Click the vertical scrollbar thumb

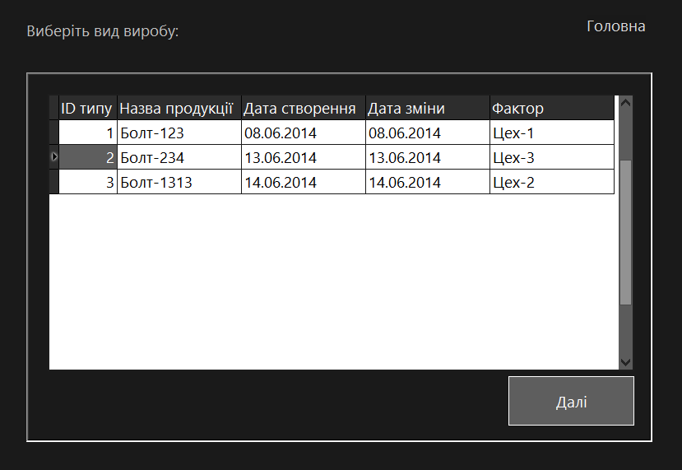625,232
